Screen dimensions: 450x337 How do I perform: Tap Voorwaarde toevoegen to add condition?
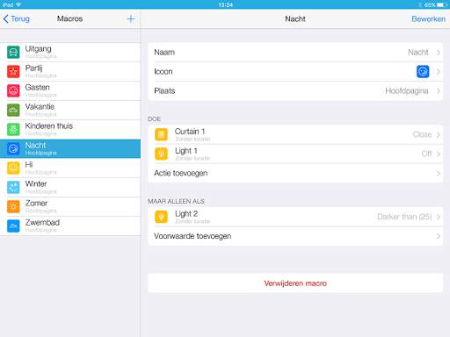(295, 236)
